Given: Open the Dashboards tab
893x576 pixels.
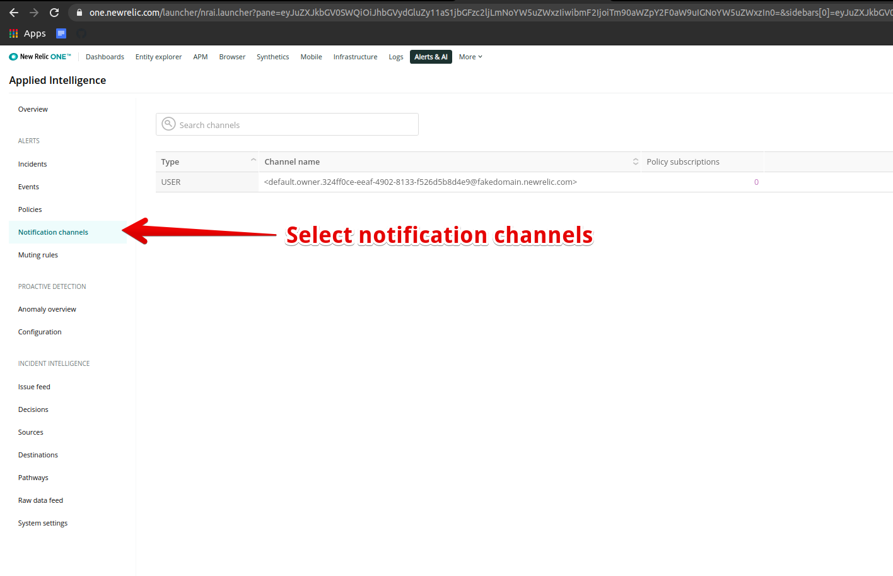Looking at the screenshot, I should pos(105,57).
